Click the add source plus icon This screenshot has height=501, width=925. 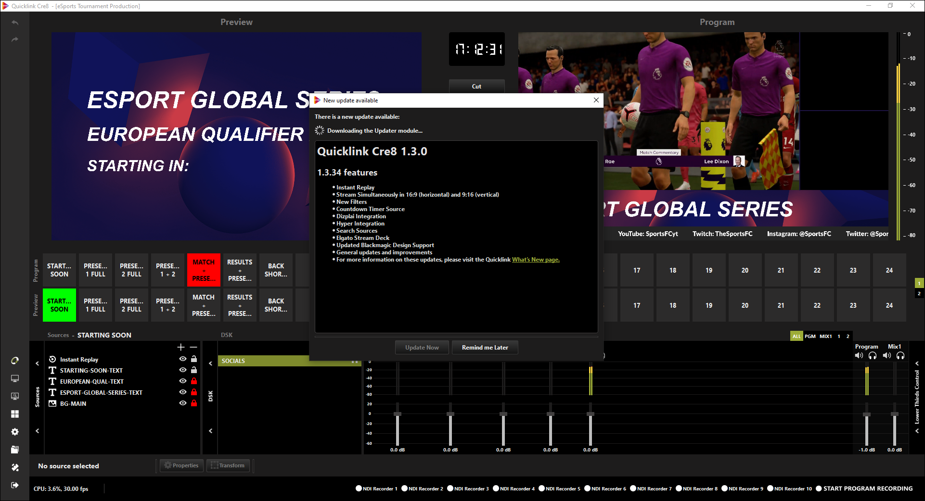[181, 347]
